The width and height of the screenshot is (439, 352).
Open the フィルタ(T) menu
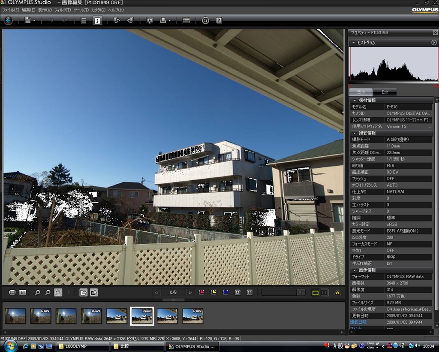coord(63,10)
